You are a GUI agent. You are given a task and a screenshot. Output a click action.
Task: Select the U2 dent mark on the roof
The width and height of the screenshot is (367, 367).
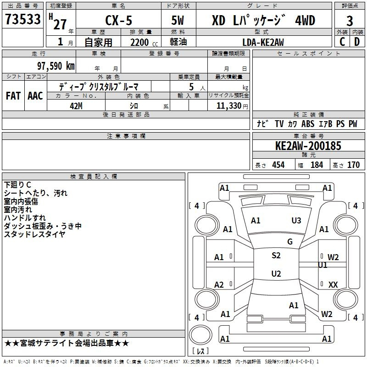(x=276, y=274)
